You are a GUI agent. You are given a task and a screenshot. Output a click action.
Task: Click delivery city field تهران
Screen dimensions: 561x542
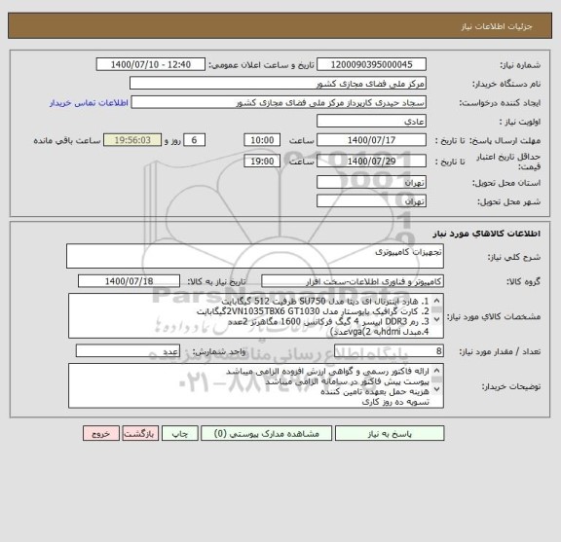coord(371,201)
